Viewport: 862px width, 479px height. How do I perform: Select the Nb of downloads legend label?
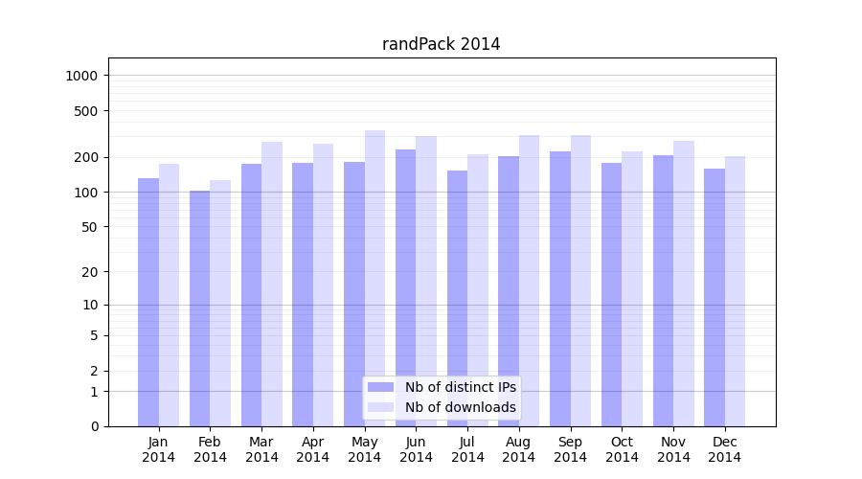click(x=460, y=407)
